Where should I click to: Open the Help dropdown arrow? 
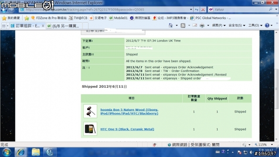272,25
